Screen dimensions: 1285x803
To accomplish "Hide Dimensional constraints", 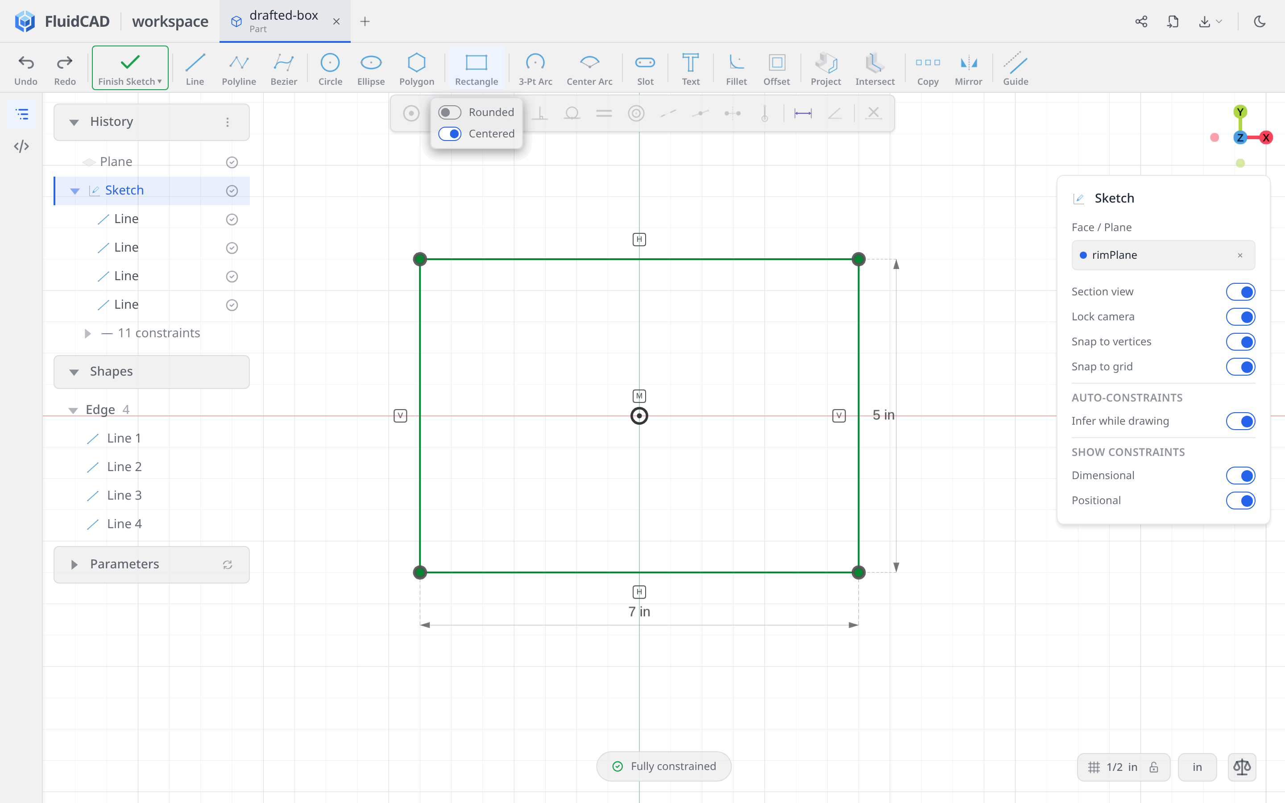I will (1240, 475).
